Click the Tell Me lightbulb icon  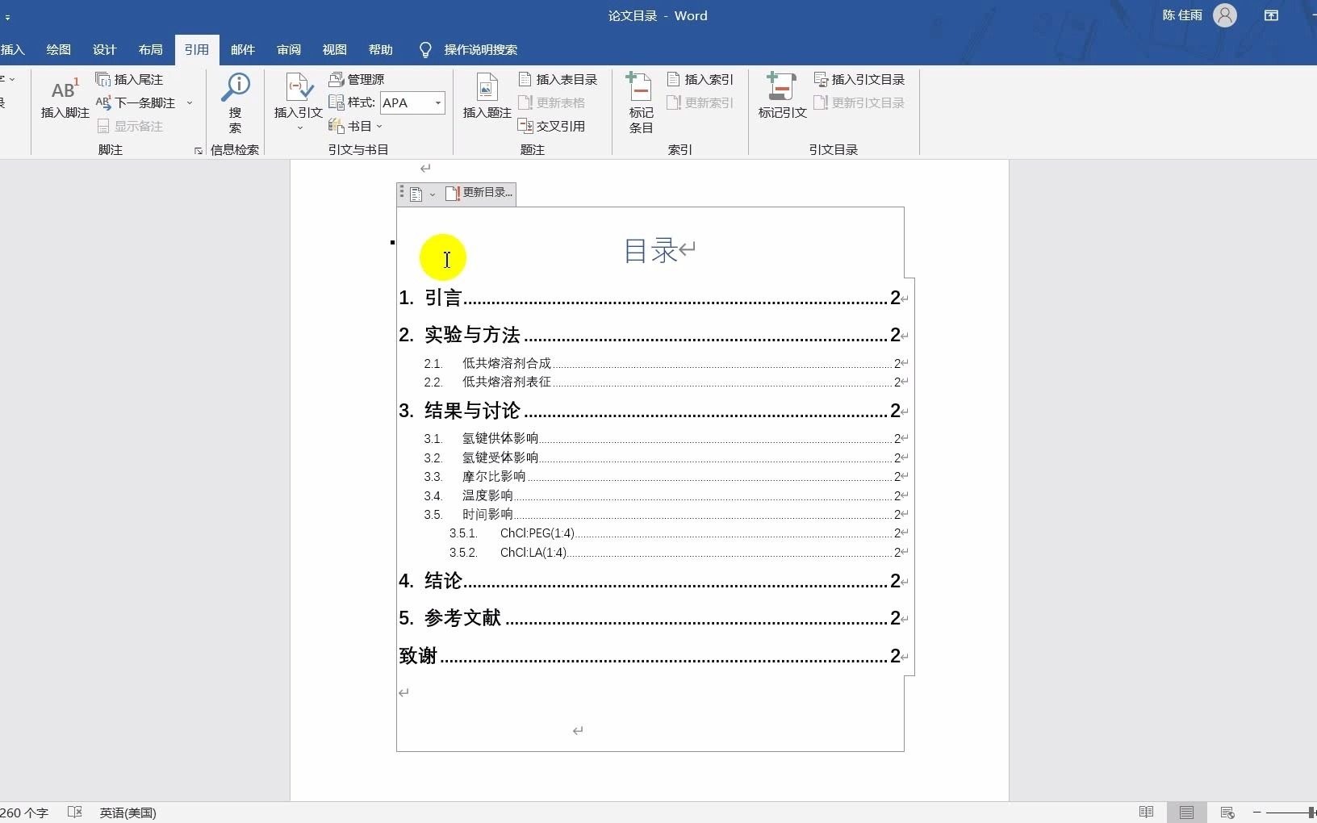[x=426, y=50]
